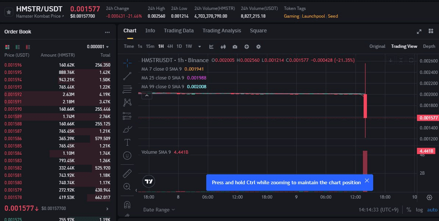Select the crosshair cursor tool
Screen dimensions: 439x221
(x=127, y=63)
